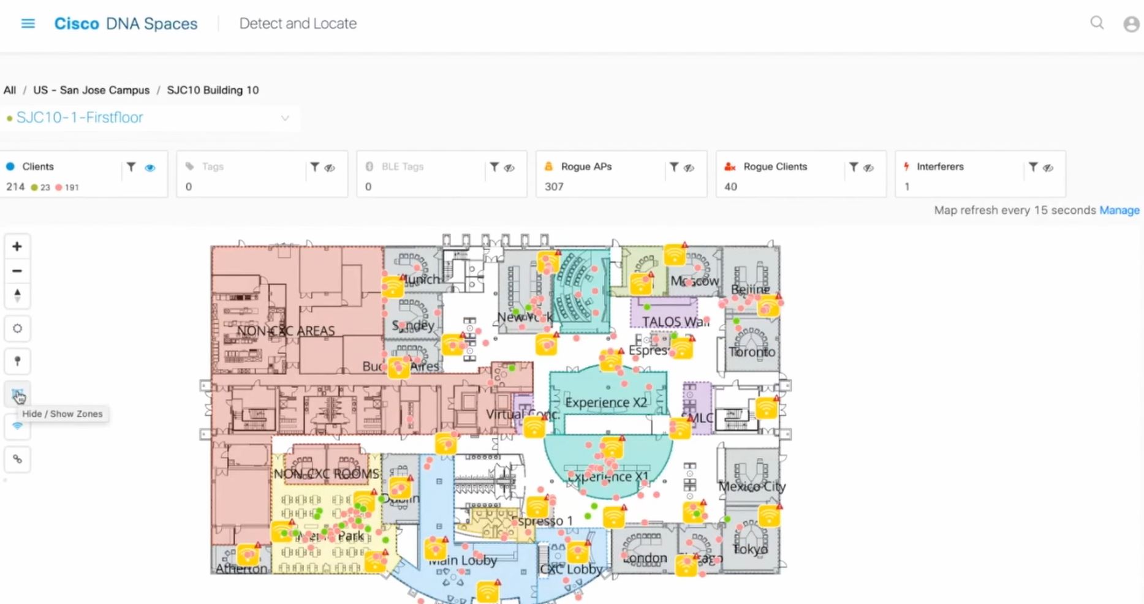The image size is (1144, 604).
Task: Zoom out of the floor map
Action: (x=17, y=271)
